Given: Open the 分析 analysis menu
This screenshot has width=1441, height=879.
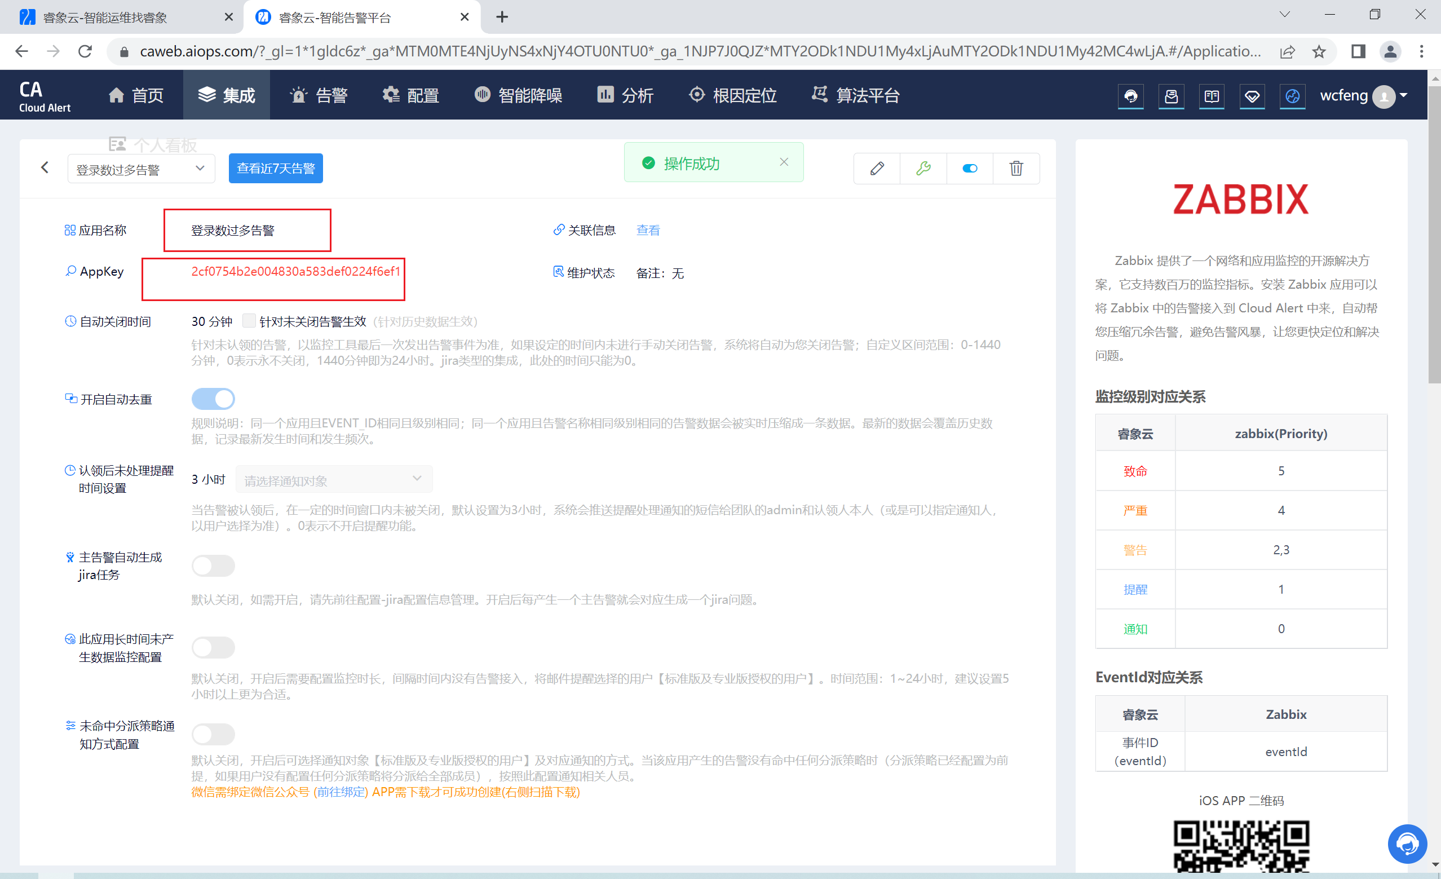Looking at the screenshot, I should coord(625,95).
